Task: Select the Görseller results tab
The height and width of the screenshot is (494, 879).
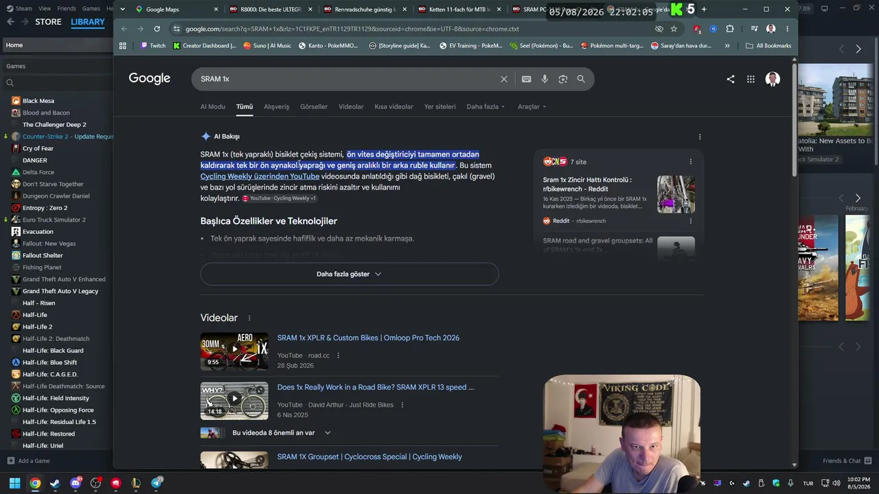Action: click(x=314, y=106)
